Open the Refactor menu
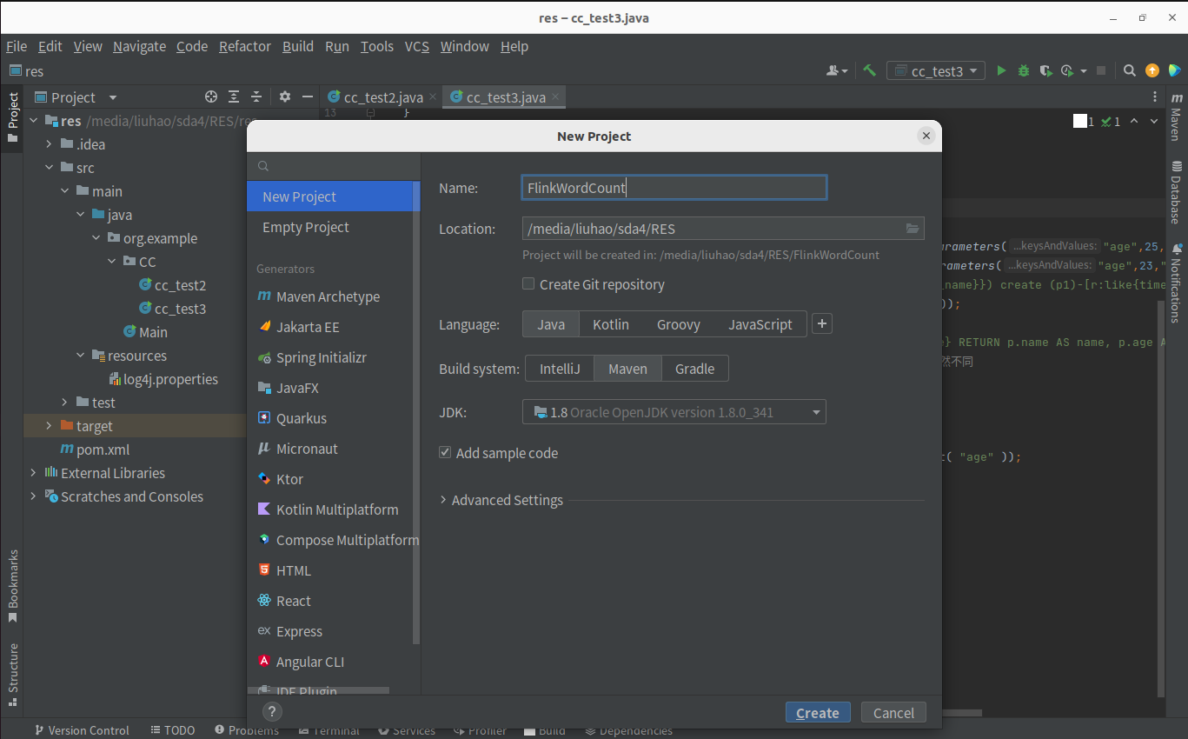 point(245,46)
